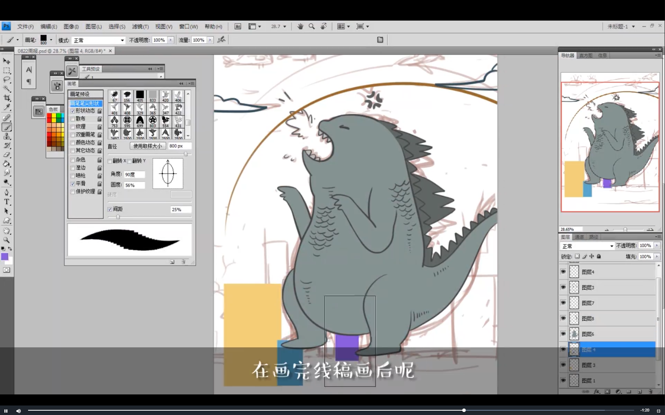
Task: Enable the 纹理 checkbox
Action: pos(72,127)
